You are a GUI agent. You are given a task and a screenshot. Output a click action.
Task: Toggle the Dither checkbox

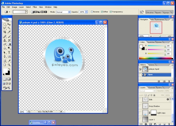click(x=102, y=12)
